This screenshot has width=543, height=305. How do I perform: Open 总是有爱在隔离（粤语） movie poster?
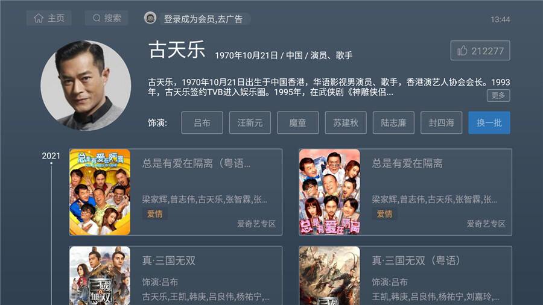[x=100, y=192]
